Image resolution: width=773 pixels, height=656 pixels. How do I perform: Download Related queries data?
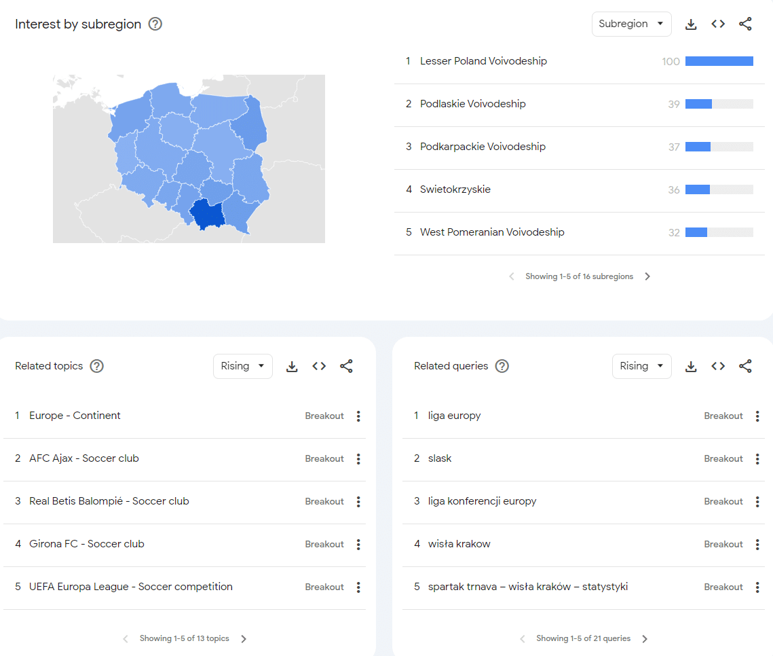[691, 367]
